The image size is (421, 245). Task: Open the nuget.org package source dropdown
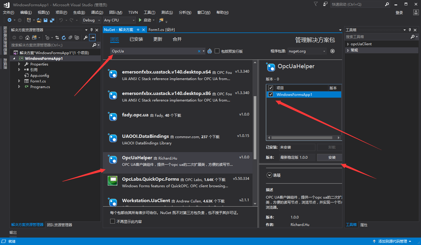coord(307,51)
